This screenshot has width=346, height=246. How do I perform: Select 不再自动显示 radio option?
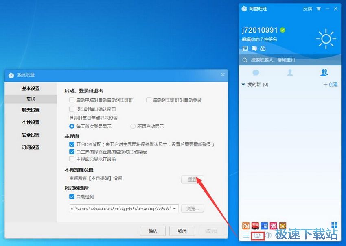(x=133, y=126)
